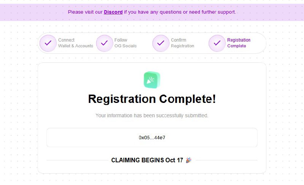This screenshot has width=304, height=185.
Task: Click the word Accounts in first step
Action: pos(84,46)
